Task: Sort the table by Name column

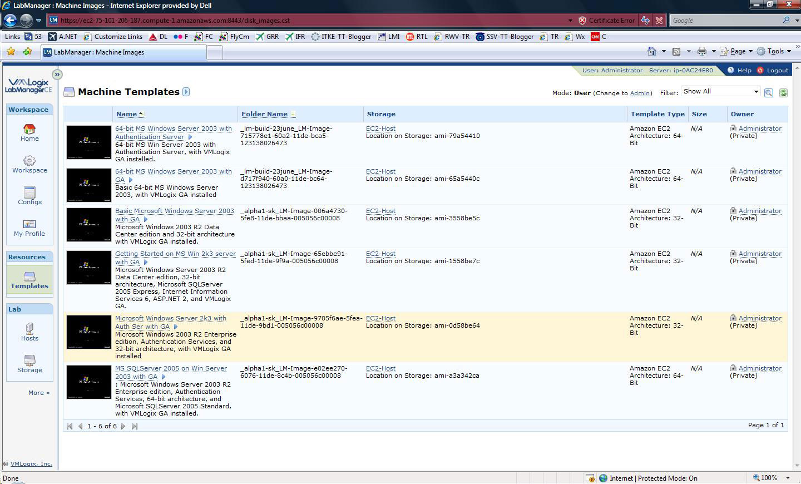Action: [x=126, y=114]
